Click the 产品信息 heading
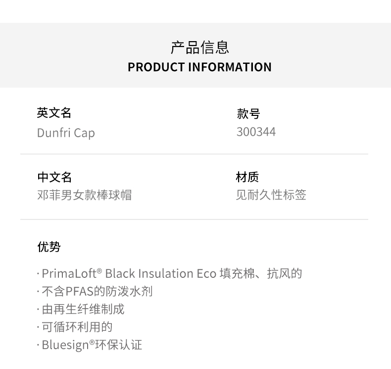The width and height of the screenshot is (391, 369). coord(199,48)
